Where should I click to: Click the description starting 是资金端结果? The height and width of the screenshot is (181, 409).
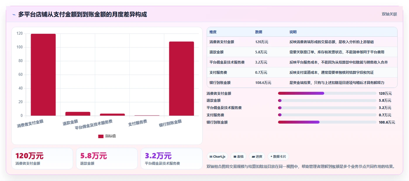337,83
